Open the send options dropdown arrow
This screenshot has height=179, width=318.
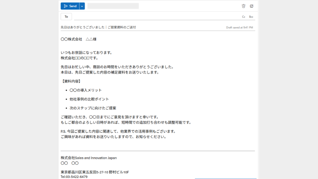point(82,6)
